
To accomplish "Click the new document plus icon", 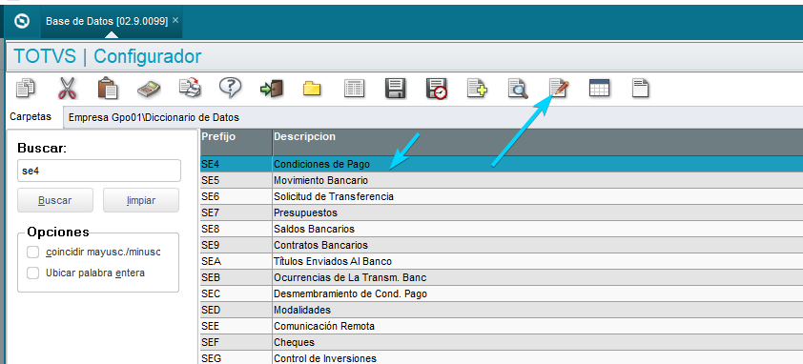I will (477, 89).
